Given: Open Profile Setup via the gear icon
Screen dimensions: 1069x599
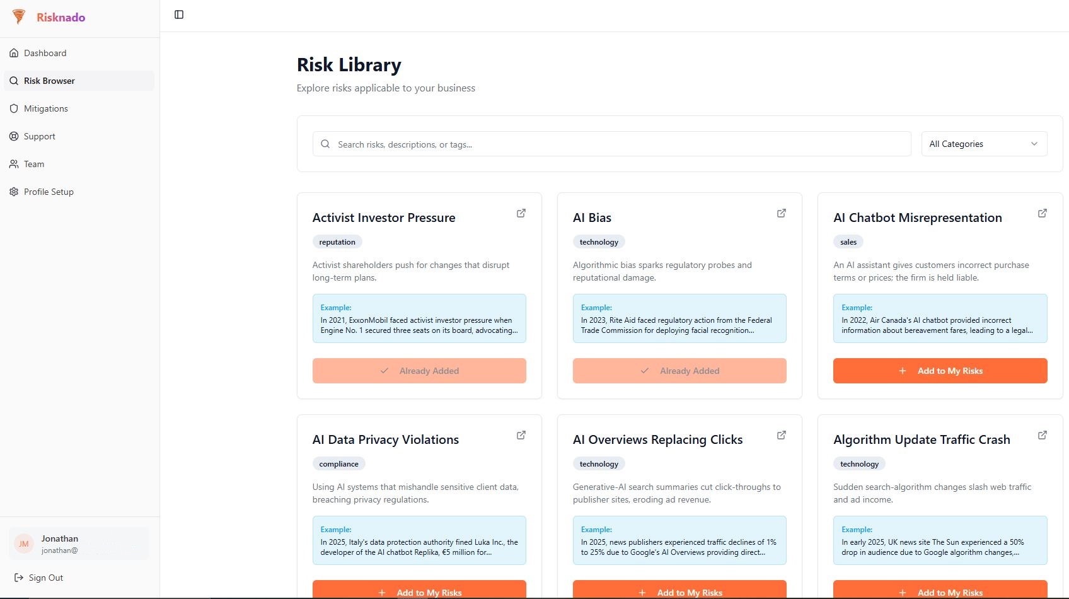Looking at the screenshot, I should pyautogui.click(x=14, y=192).
